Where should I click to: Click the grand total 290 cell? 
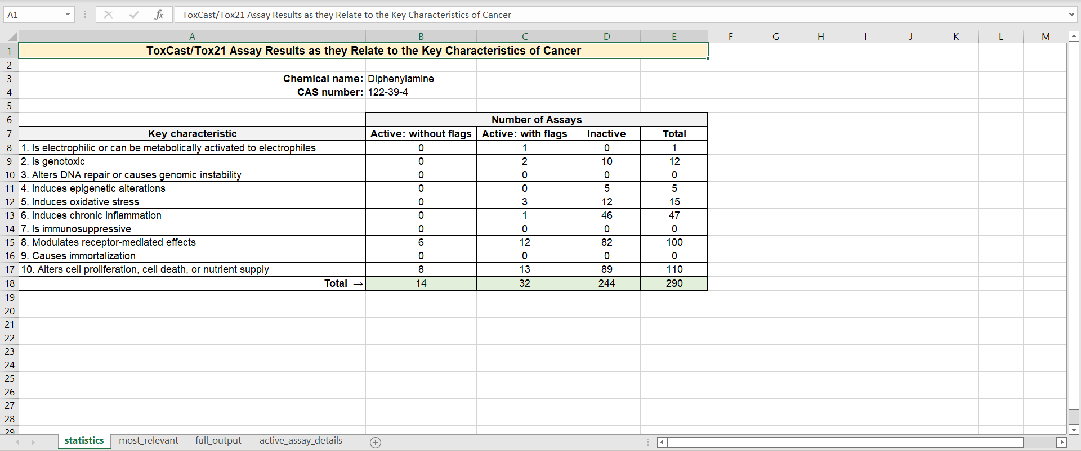pos(674,283)
